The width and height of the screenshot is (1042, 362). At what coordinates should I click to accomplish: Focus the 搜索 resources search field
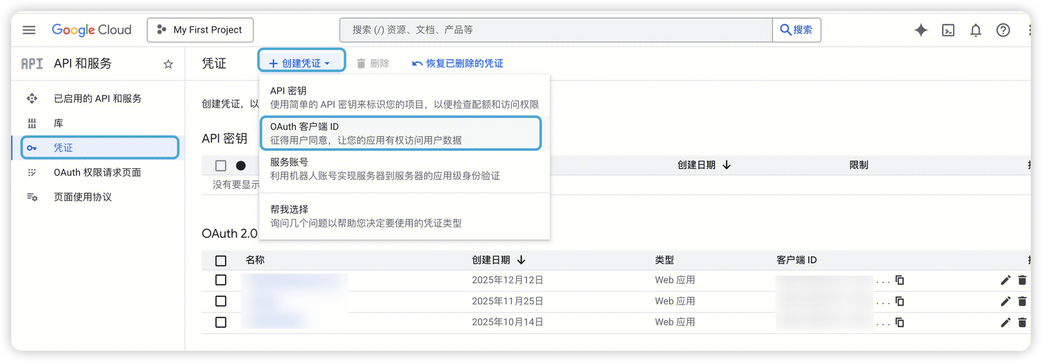click(556, 30)
